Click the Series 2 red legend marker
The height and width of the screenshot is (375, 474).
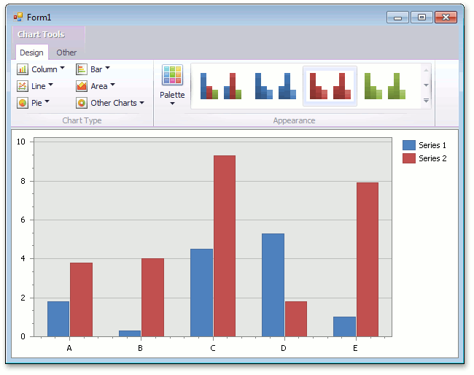[408, 158]
